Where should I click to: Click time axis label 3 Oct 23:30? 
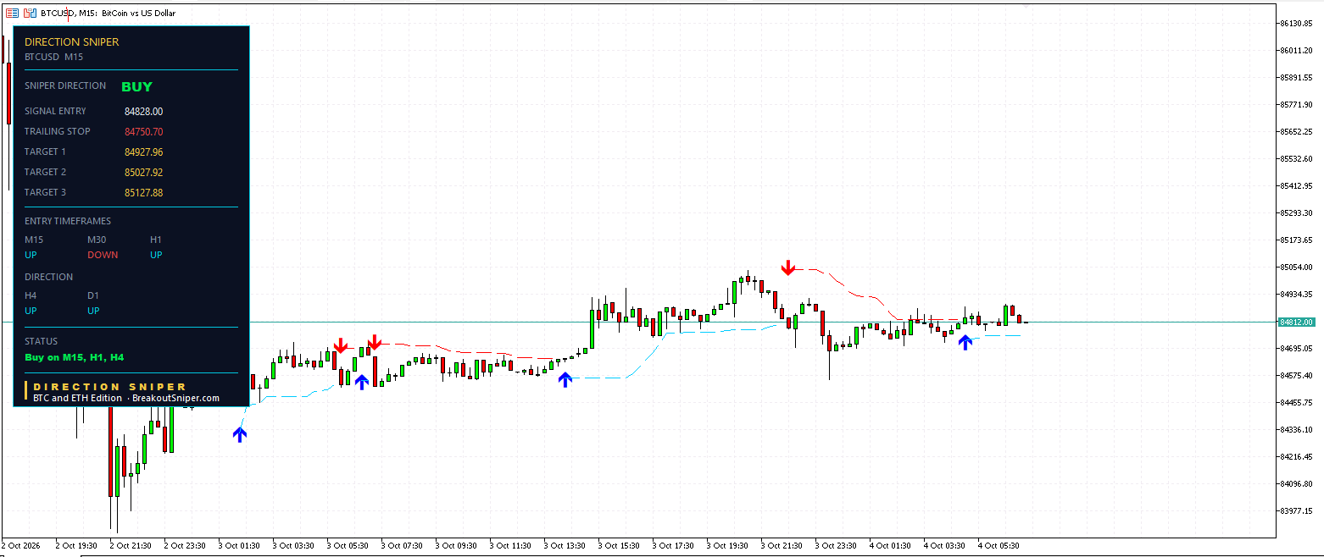click(836, 546)
